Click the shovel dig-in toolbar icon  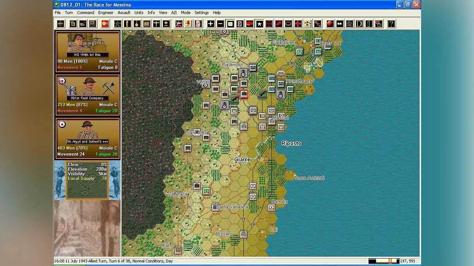click(137, 24)
